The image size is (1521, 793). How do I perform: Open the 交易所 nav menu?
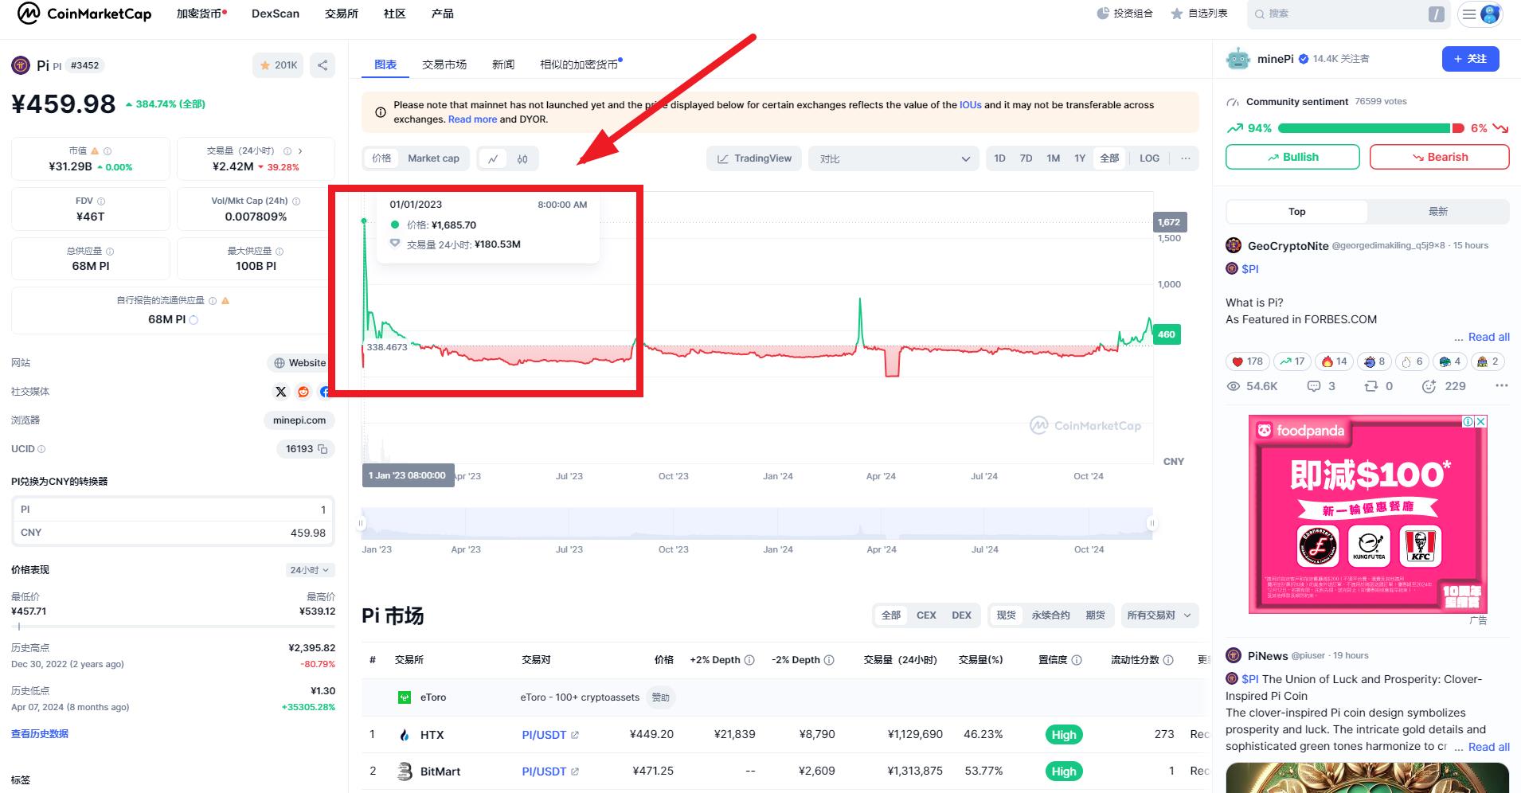click(x=342, y=14)
